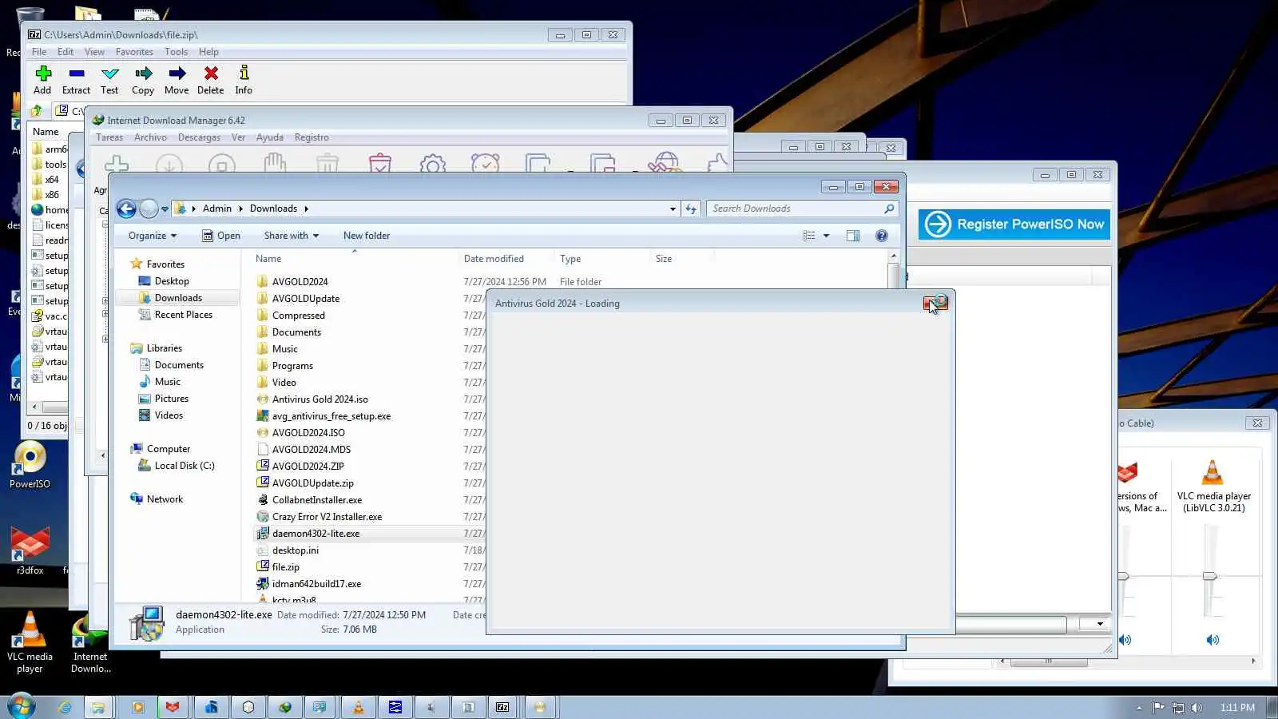
Task: Open Descargas menu in IDM
Action: (199, 137)
